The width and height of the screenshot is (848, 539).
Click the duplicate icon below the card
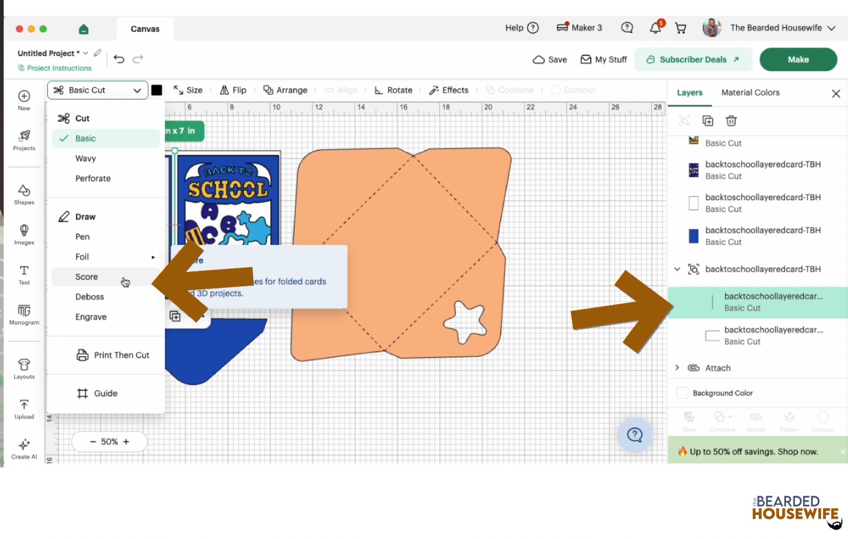(175, 316)
